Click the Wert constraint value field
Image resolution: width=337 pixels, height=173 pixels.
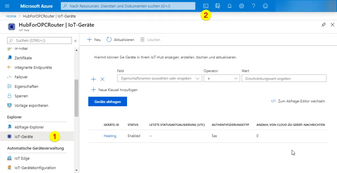(x=284, y=78)
